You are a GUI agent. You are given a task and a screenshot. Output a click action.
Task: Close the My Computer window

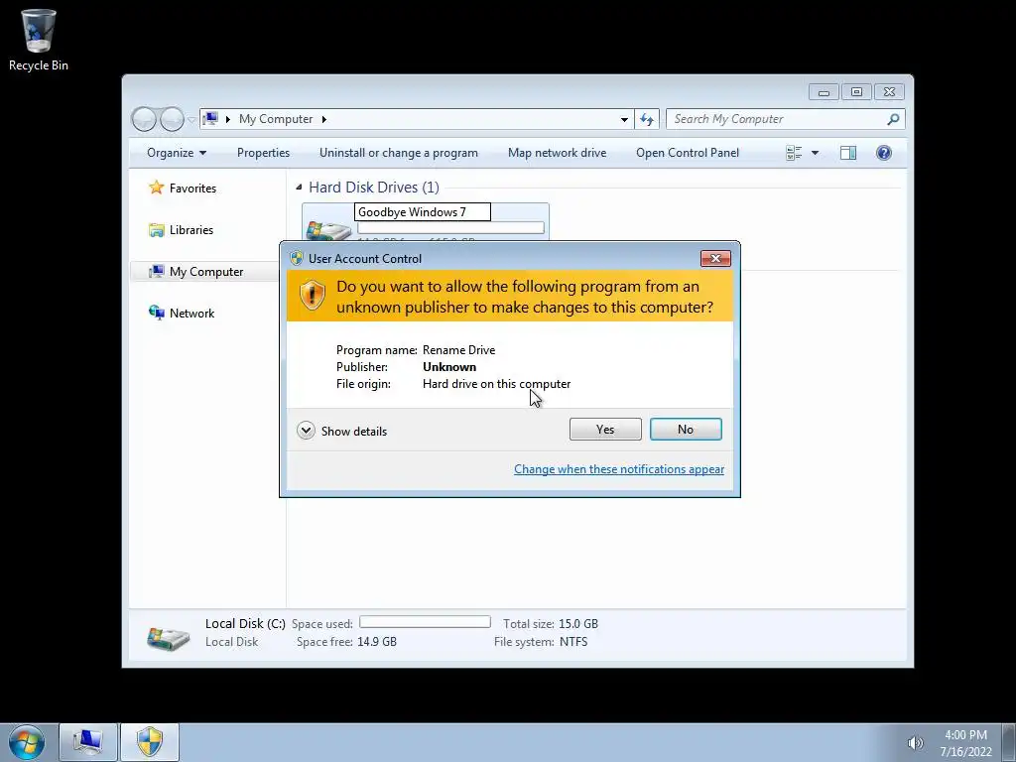pos(889,92)
